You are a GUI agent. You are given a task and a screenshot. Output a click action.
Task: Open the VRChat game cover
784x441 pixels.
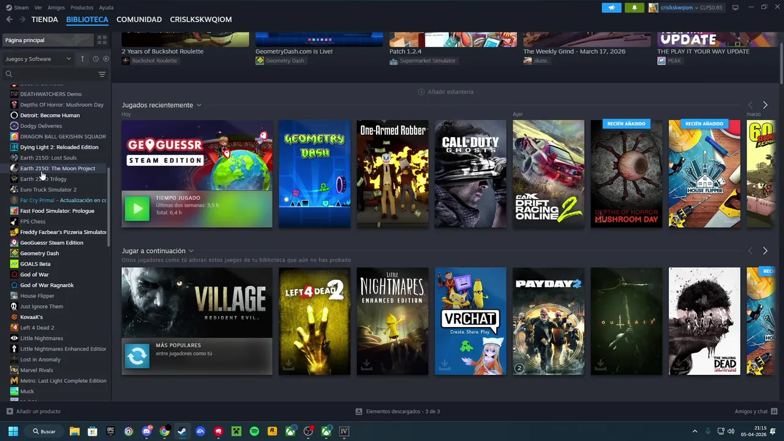[470, 321]
